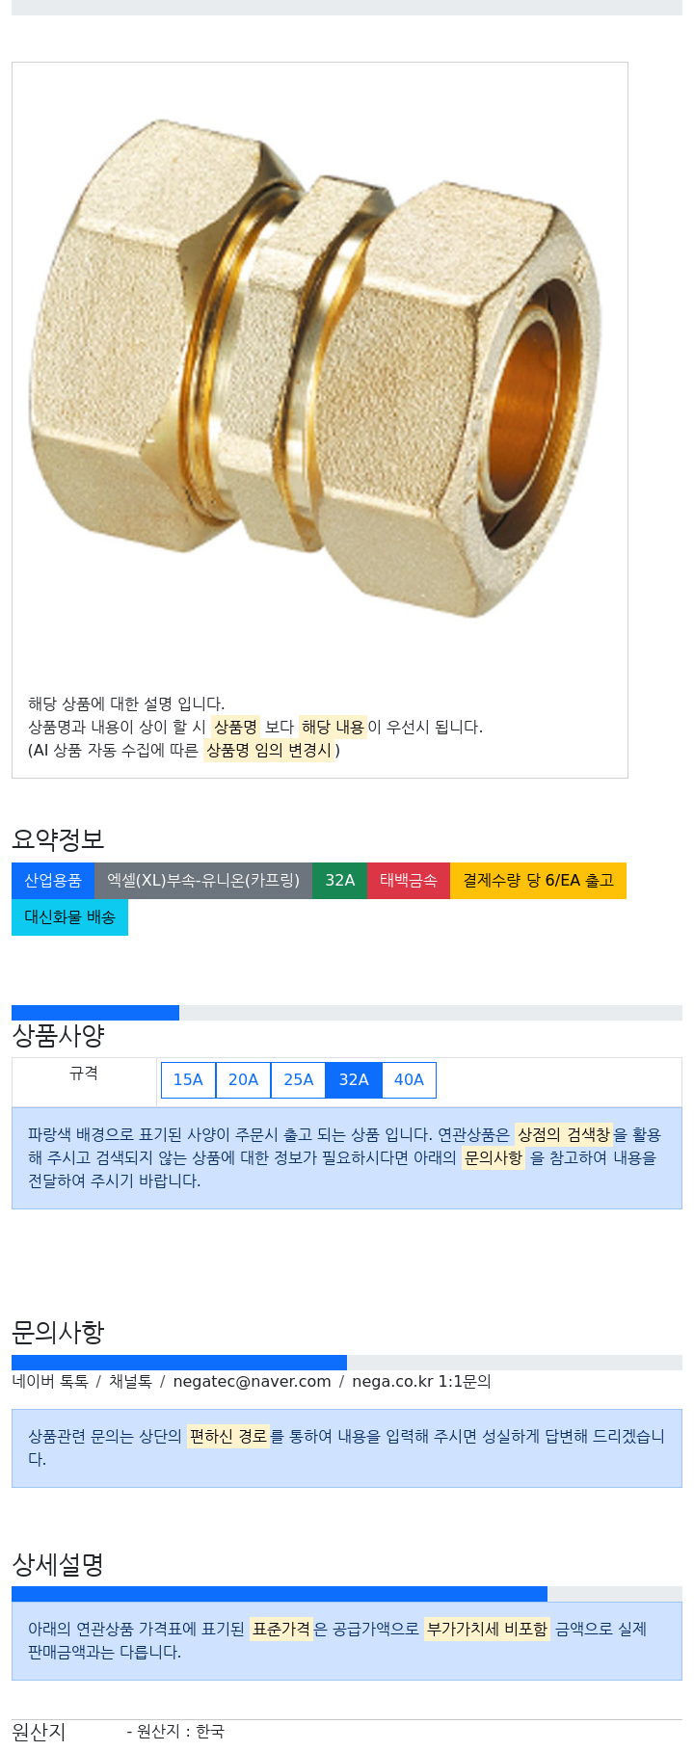This screenshot has height=1751, width=694.
Task: Click the yellow 결제수량 당 6/EA 출고 tag
Action: point(538,881)
